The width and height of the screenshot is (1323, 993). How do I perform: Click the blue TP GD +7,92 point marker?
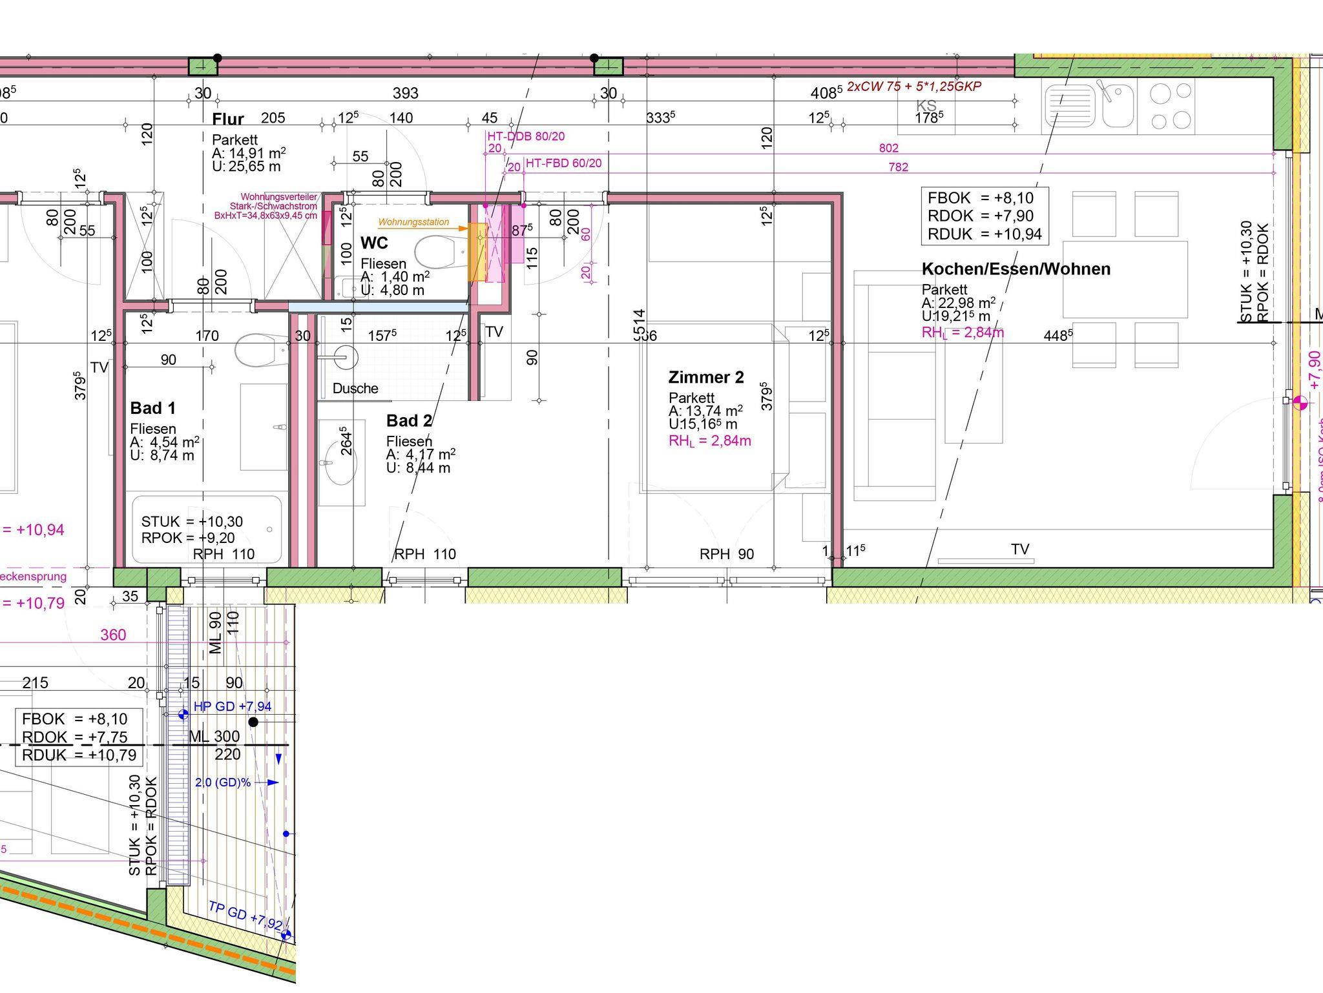286,934
